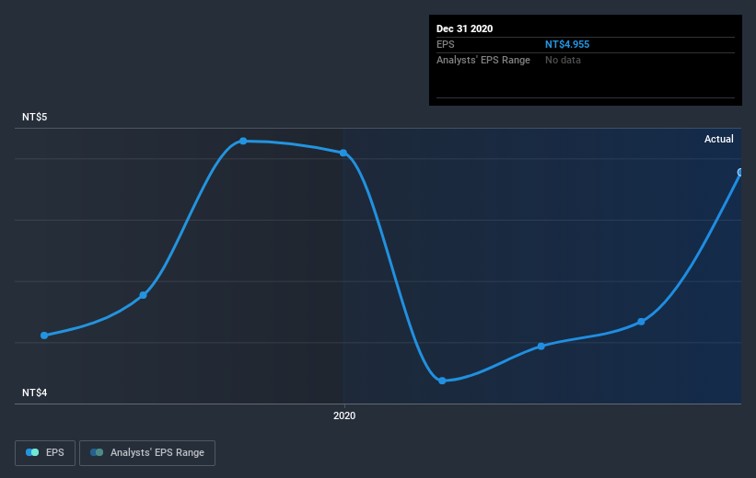
Task: Click the 2020 x-axis label
Action: (x=344, y=415)
